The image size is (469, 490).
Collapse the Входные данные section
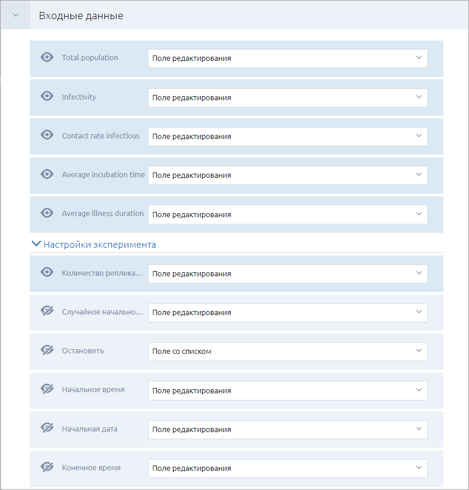coord(15,15)
